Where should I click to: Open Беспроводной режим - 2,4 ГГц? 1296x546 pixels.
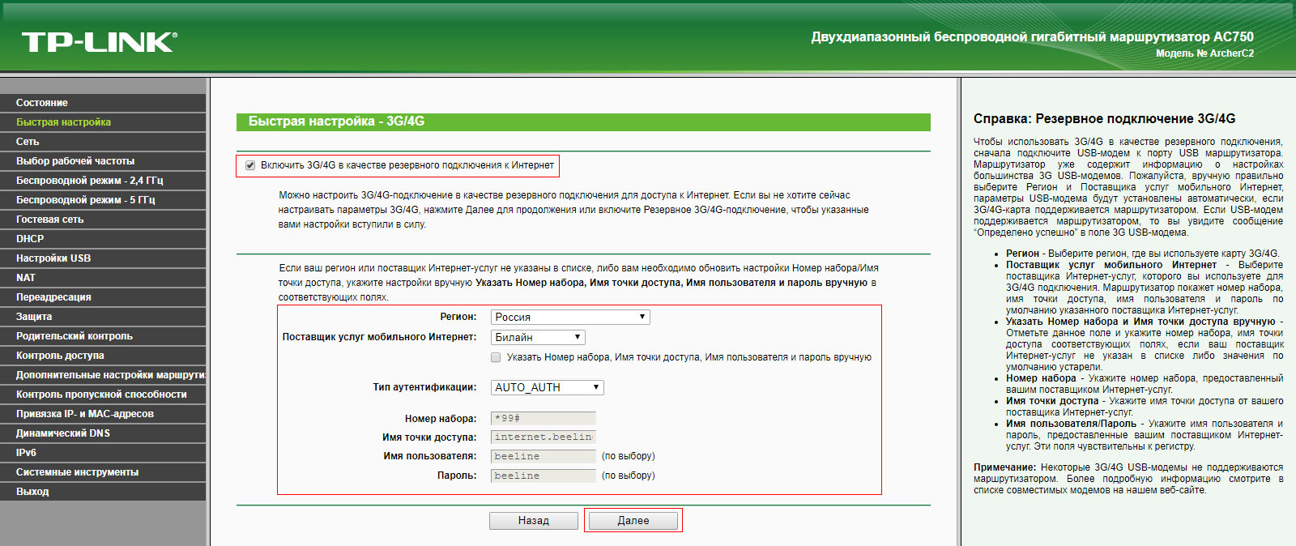point(103,181)
